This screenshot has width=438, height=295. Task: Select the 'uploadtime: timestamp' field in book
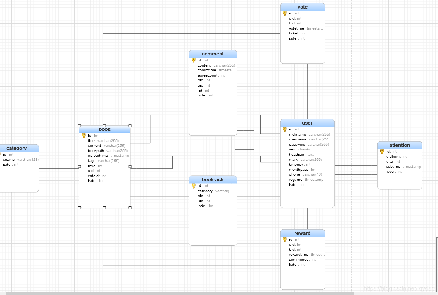click(x=108, y=156)
